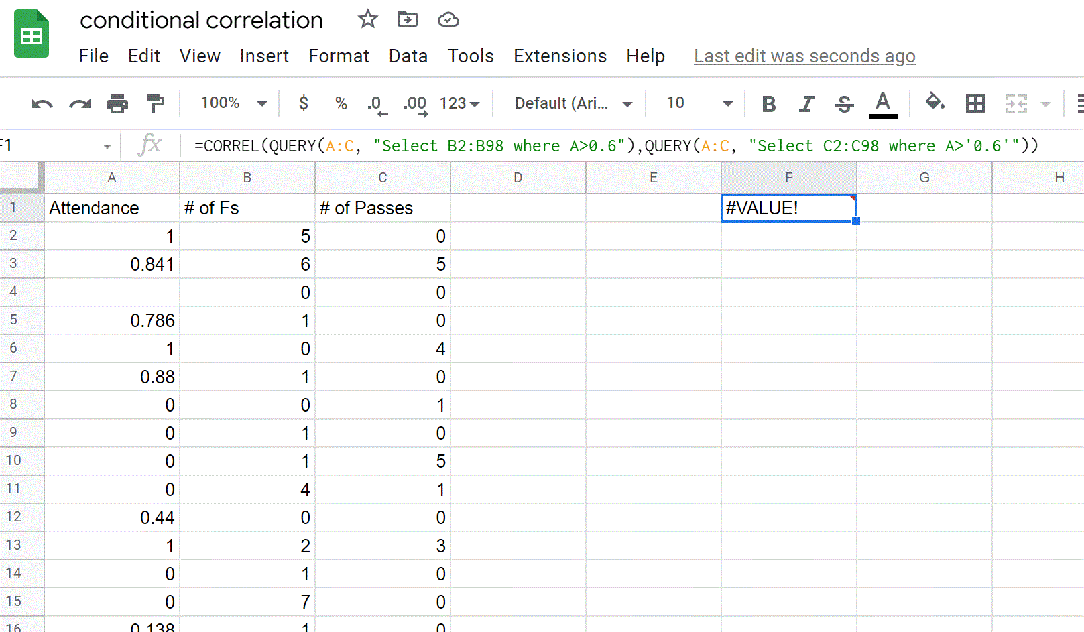Star the conditional correlation spreadsheet
The height and width of the screenshot is (632, 1084).
tap(367, 19)
